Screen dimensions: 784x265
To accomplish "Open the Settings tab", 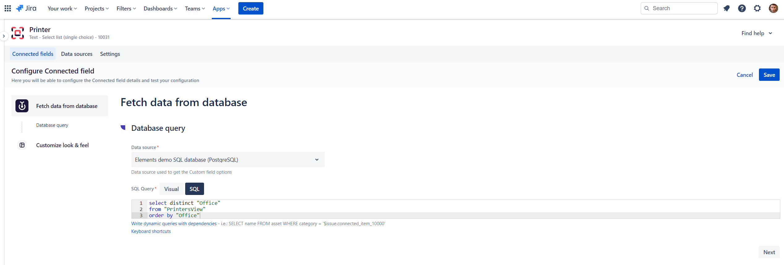I will click(110, 54).
